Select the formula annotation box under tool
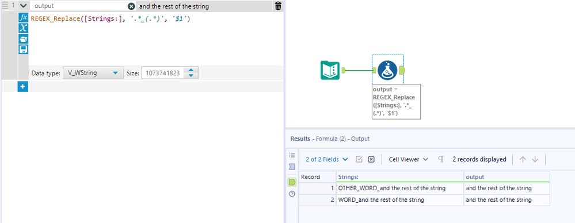575x223 pixels. click(x=396, y=101)
